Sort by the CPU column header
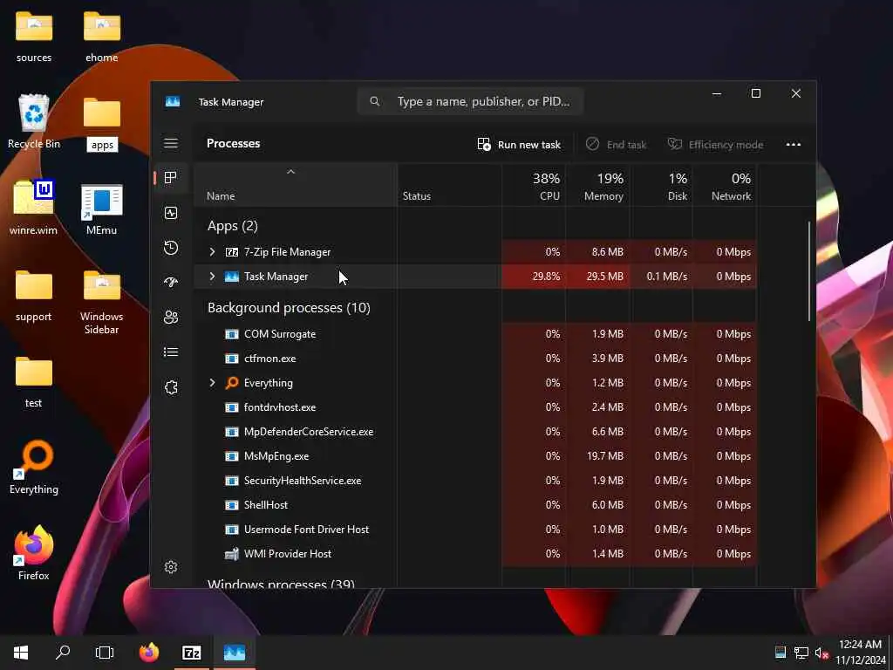 pos(534,185)
